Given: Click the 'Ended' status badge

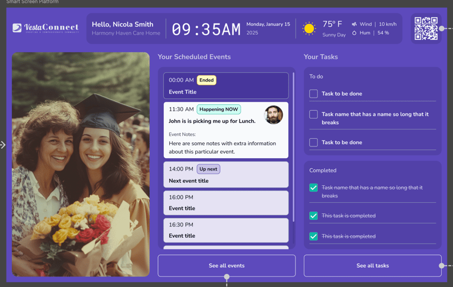Looking at the screenshot, I should click(x=206, y=80).
